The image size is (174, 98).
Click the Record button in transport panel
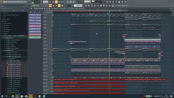(x=42, y=2)
